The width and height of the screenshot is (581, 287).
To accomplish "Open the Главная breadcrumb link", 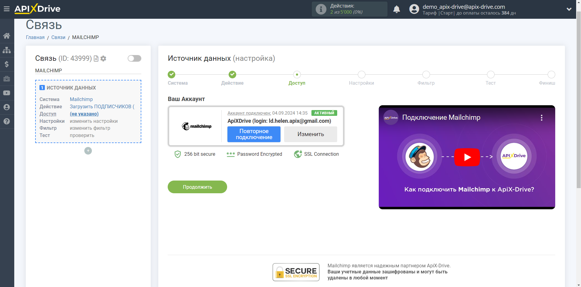I will 35,37.
